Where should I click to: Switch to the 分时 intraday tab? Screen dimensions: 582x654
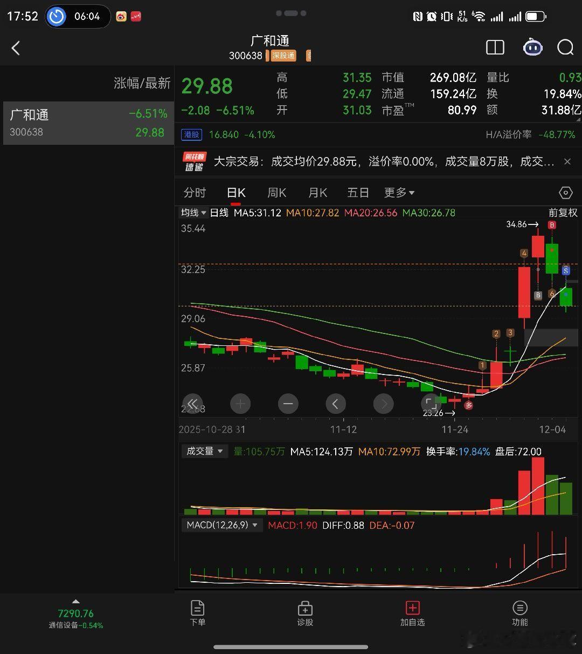[x=195, y=192]
